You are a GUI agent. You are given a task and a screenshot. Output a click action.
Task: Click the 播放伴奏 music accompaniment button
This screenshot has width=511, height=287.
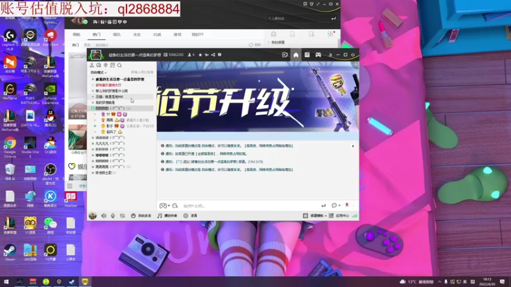pos(167,216)
